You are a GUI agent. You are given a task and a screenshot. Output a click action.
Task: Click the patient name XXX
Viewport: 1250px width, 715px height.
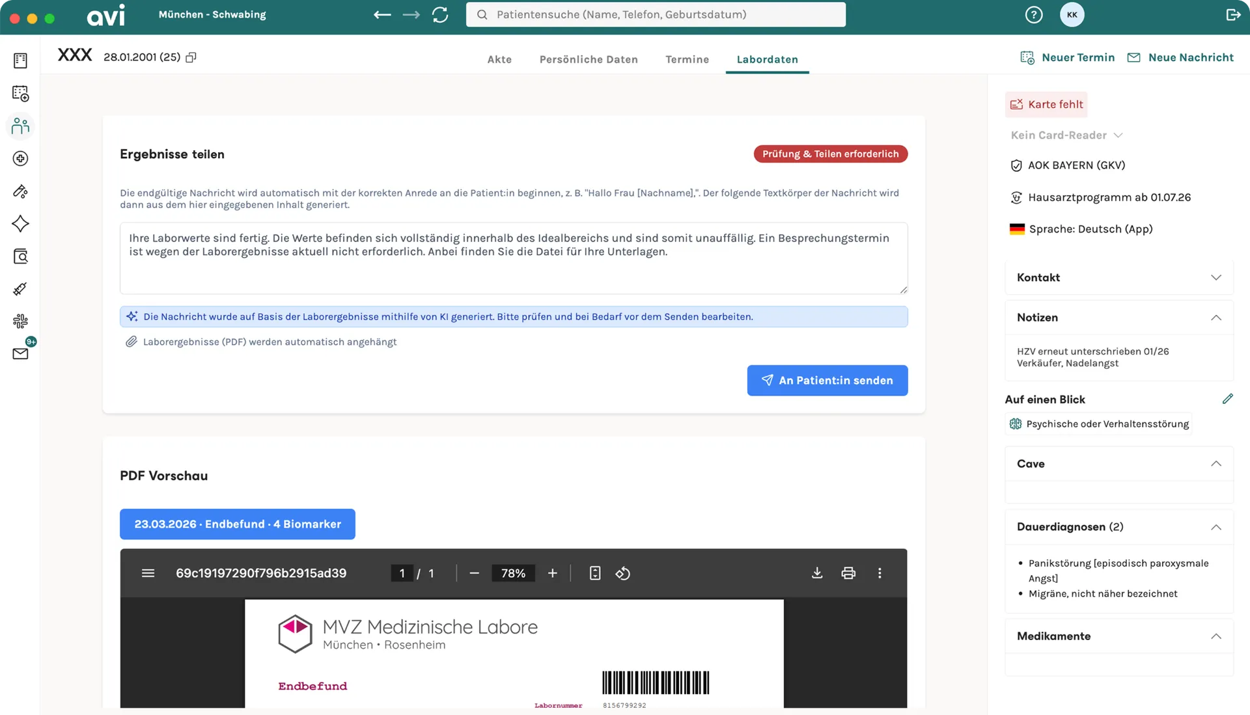[x=75, y=55]
